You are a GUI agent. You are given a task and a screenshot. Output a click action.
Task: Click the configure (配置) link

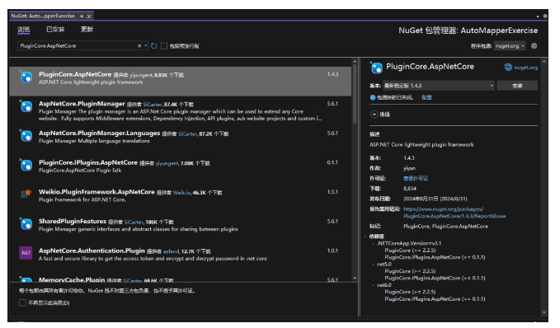pos(426,97)
